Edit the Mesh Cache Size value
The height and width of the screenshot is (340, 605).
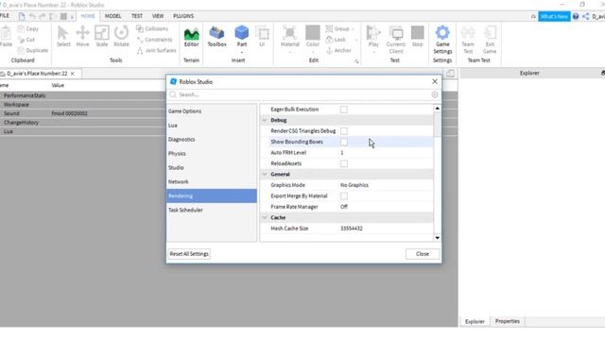386,229
